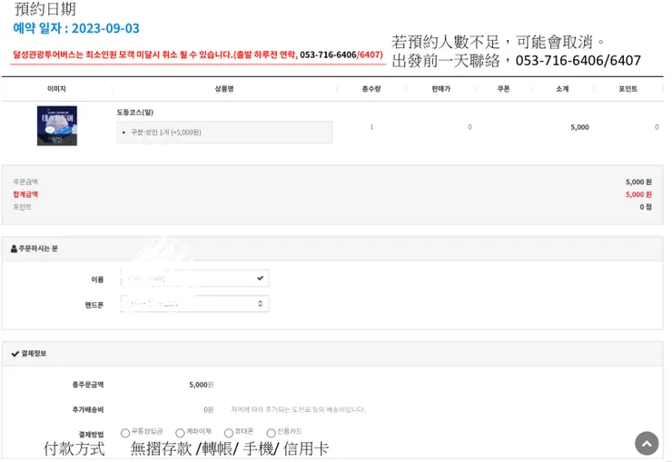Click the 판매가 column header
The width and height of the screenshot is (672, 462).
tap(441, 89)
